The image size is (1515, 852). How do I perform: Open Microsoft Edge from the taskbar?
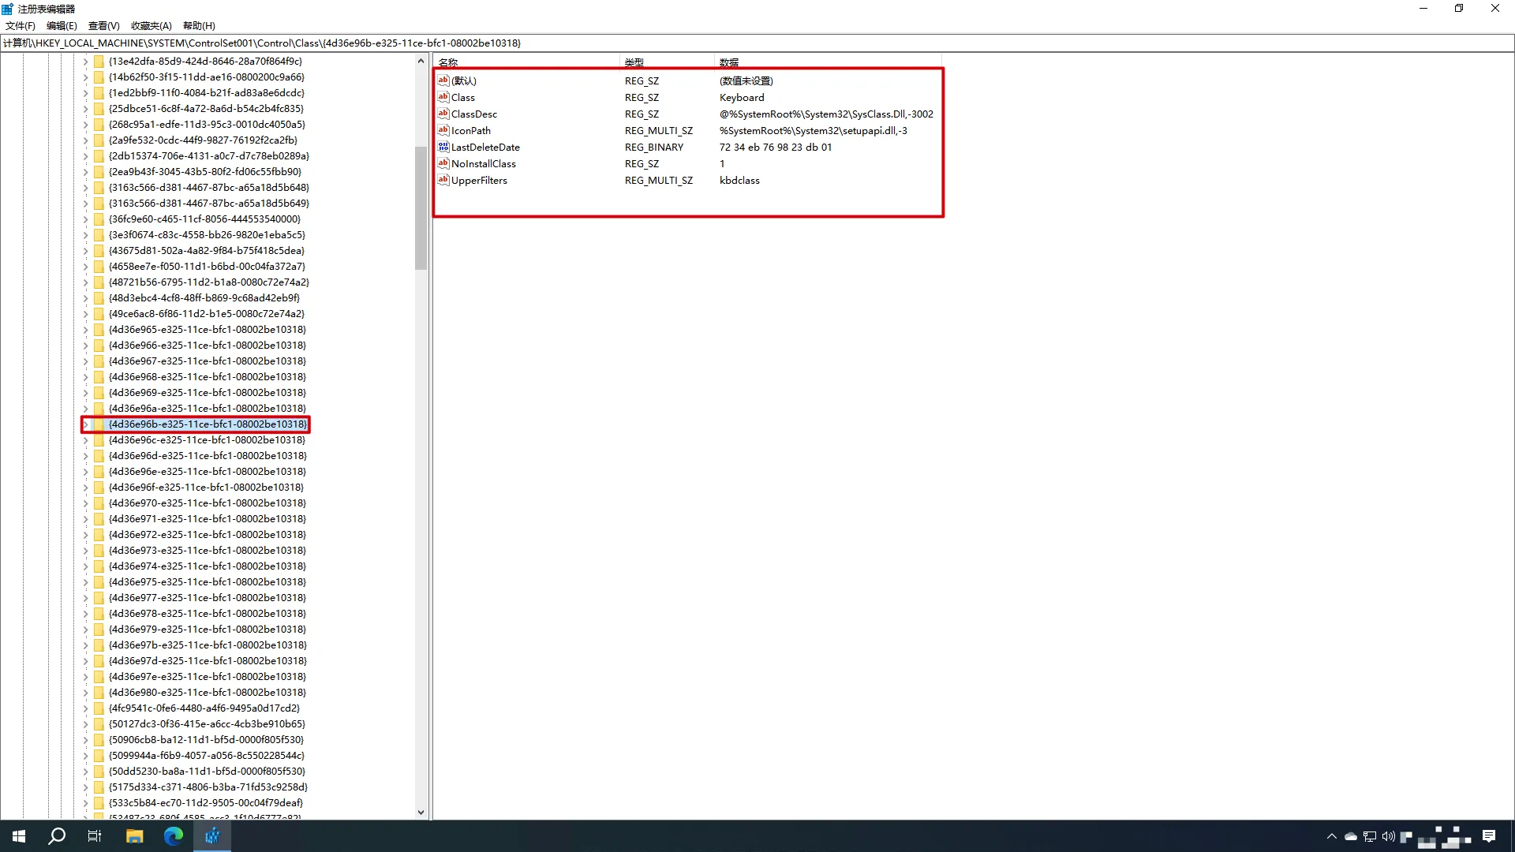[174, 836]
